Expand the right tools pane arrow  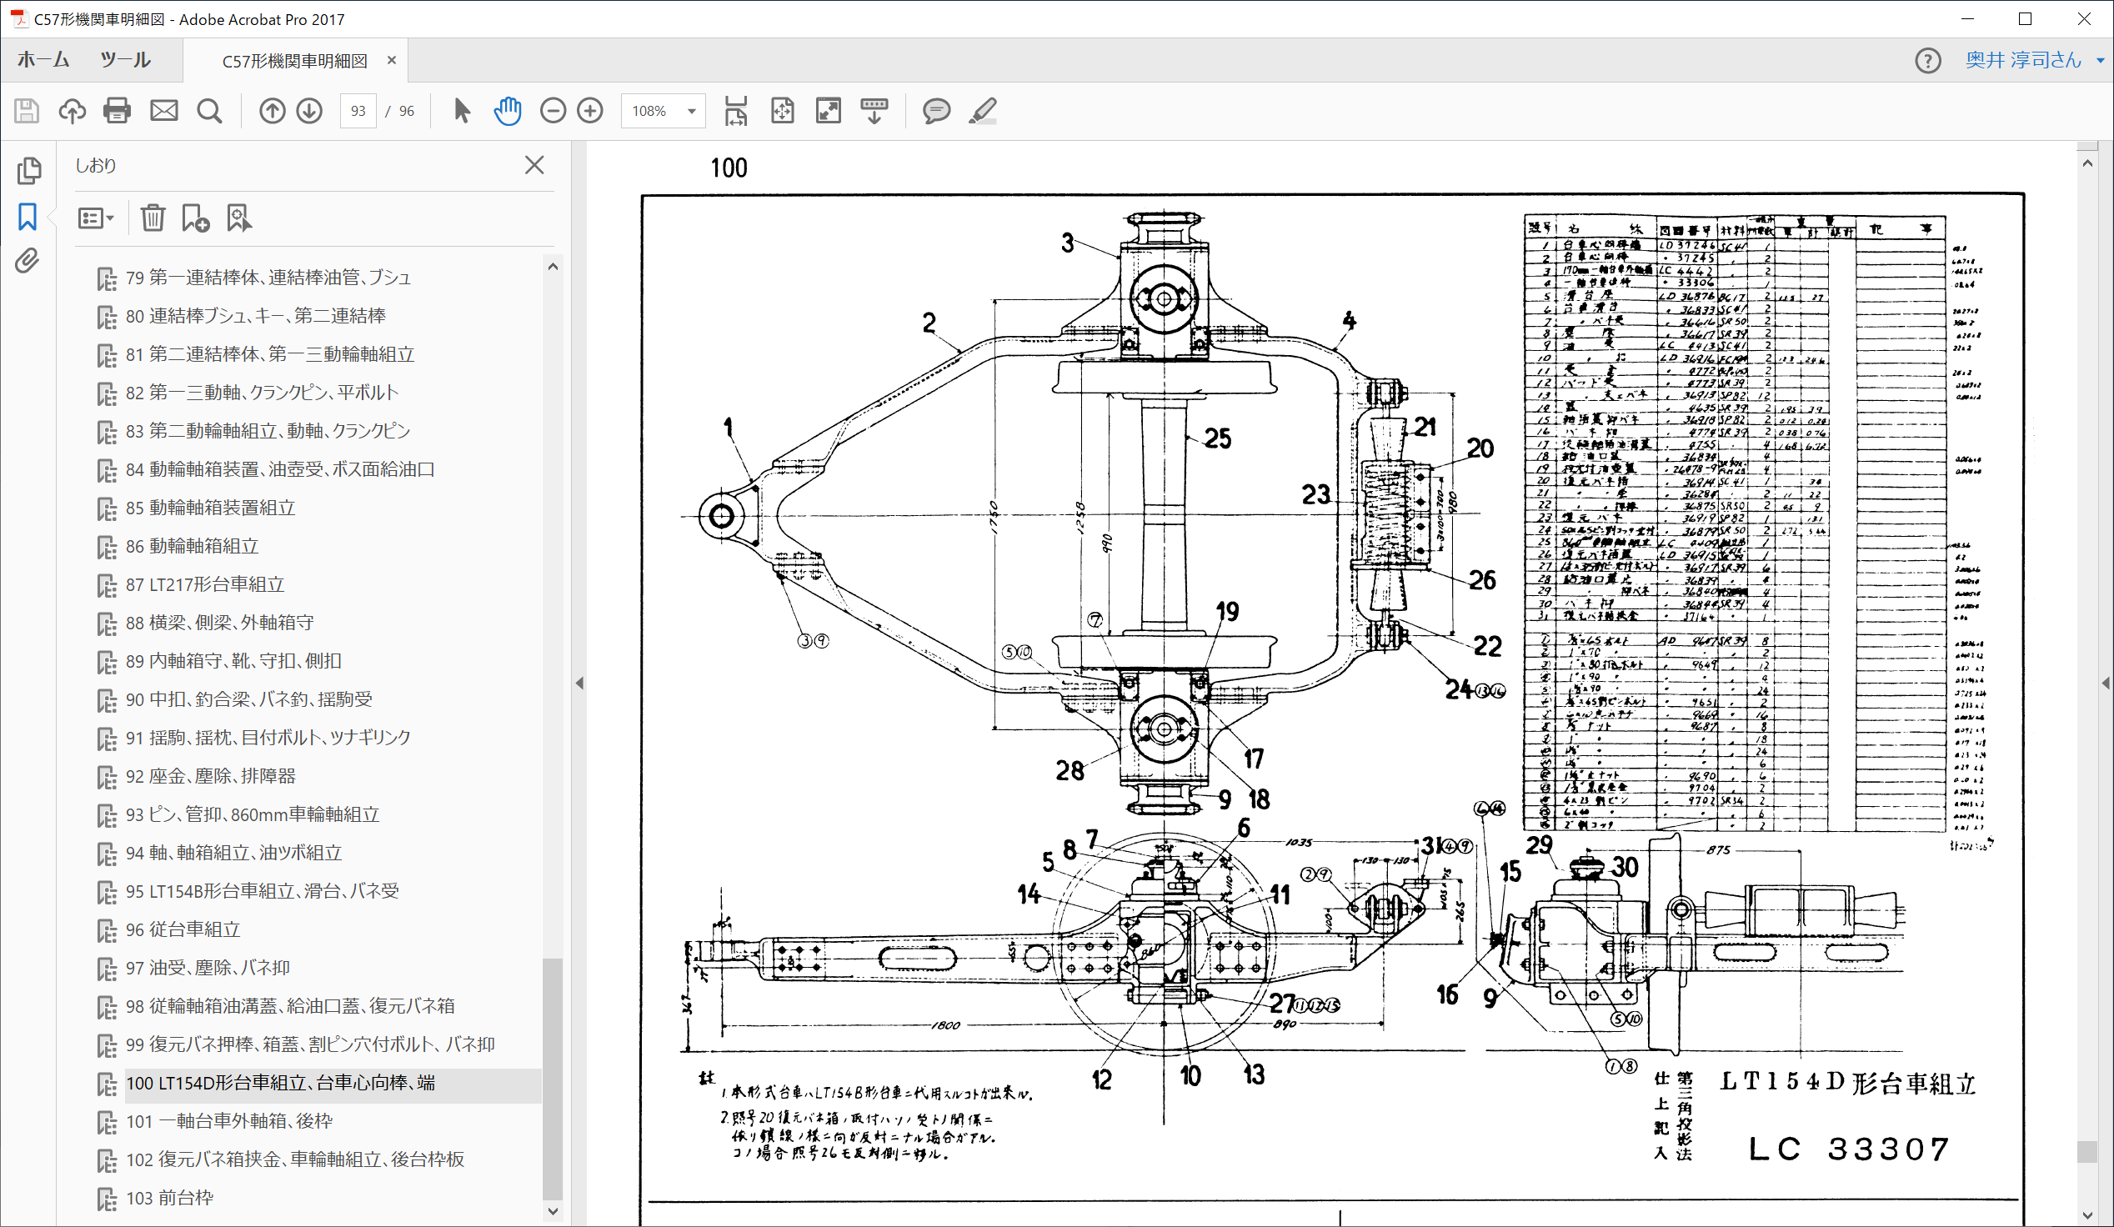pyautogui.click(x=2106, y=683)
